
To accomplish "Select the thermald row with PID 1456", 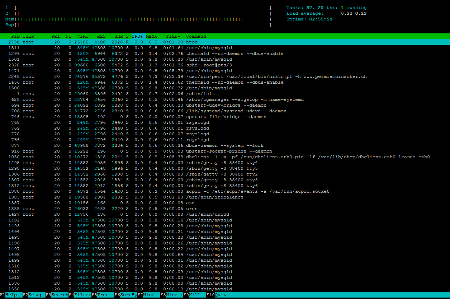I will click(x=225, y=82).
